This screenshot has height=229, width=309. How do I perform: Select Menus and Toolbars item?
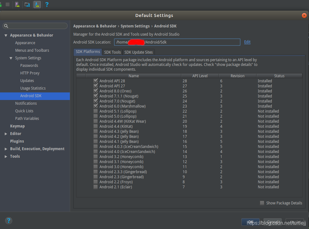pos(32,50)
